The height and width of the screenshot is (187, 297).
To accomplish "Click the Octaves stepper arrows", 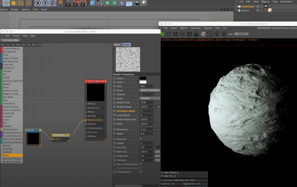I will pos(154,94).
